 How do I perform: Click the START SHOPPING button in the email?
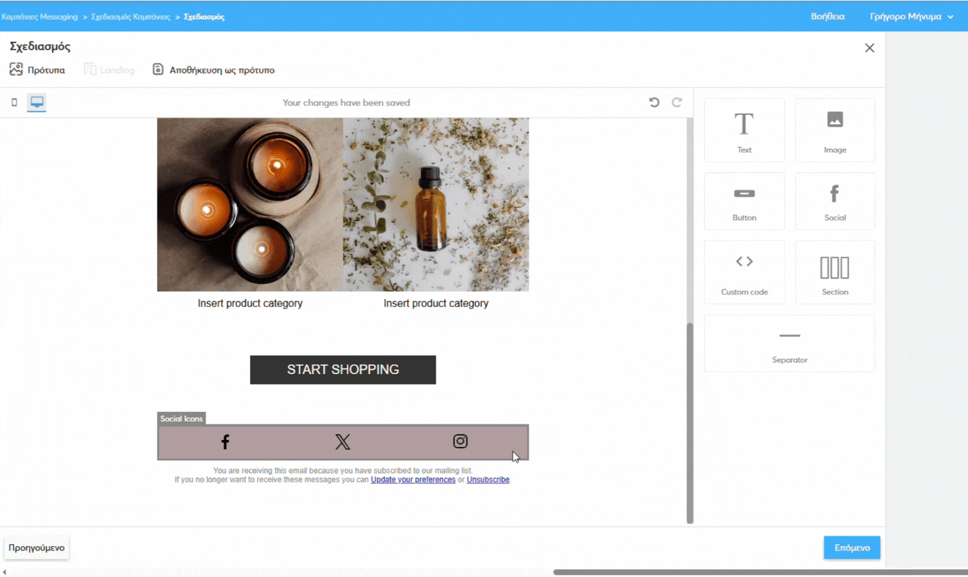click(343, 369)
